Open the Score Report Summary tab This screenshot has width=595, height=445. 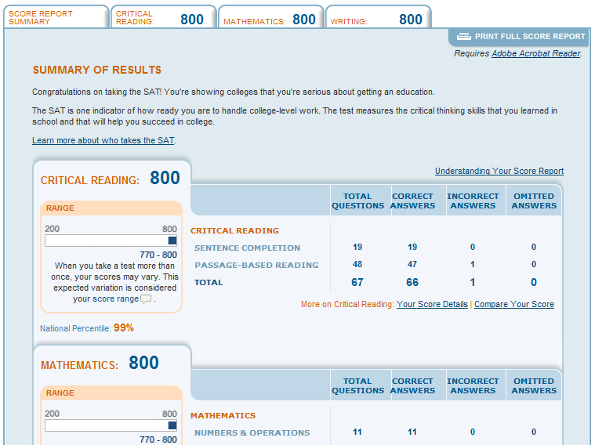(56, 17)
